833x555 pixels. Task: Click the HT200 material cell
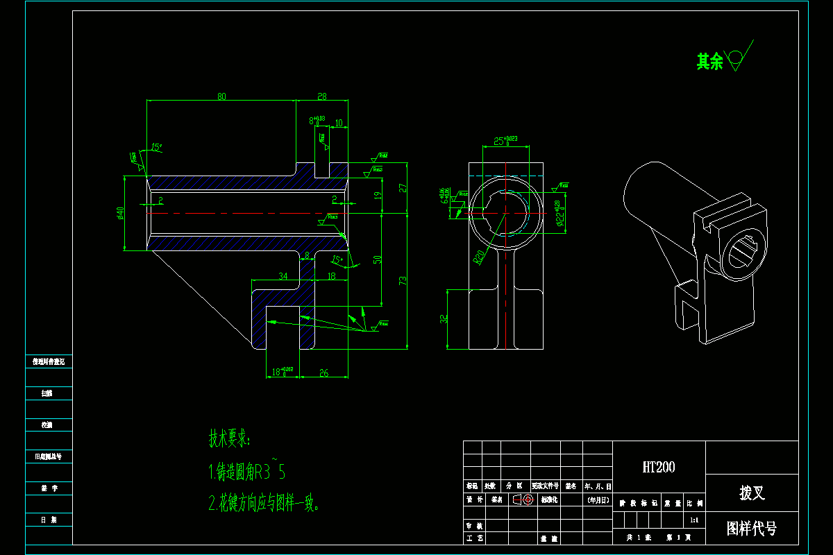[659, 467]
